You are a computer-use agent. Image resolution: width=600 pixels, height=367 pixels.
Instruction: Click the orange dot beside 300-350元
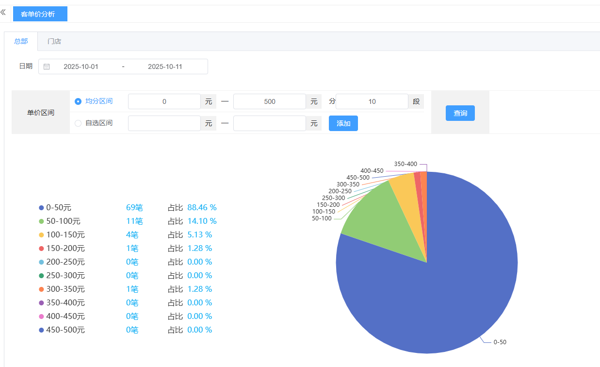coord(41,289)
